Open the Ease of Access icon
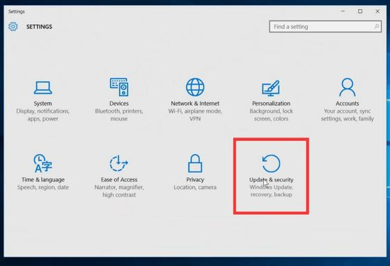 point(119,163)
